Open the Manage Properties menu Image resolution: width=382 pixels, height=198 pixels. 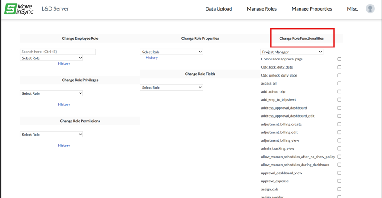(x=312, y=9)
